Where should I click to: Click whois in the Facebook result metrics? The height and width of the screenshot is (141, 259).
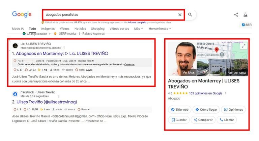pyautogui.click(x=57, y=109)
